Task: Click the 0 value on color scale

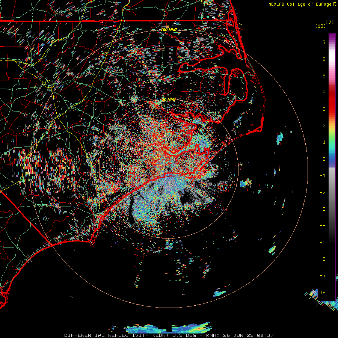Action: click(324, 159)
